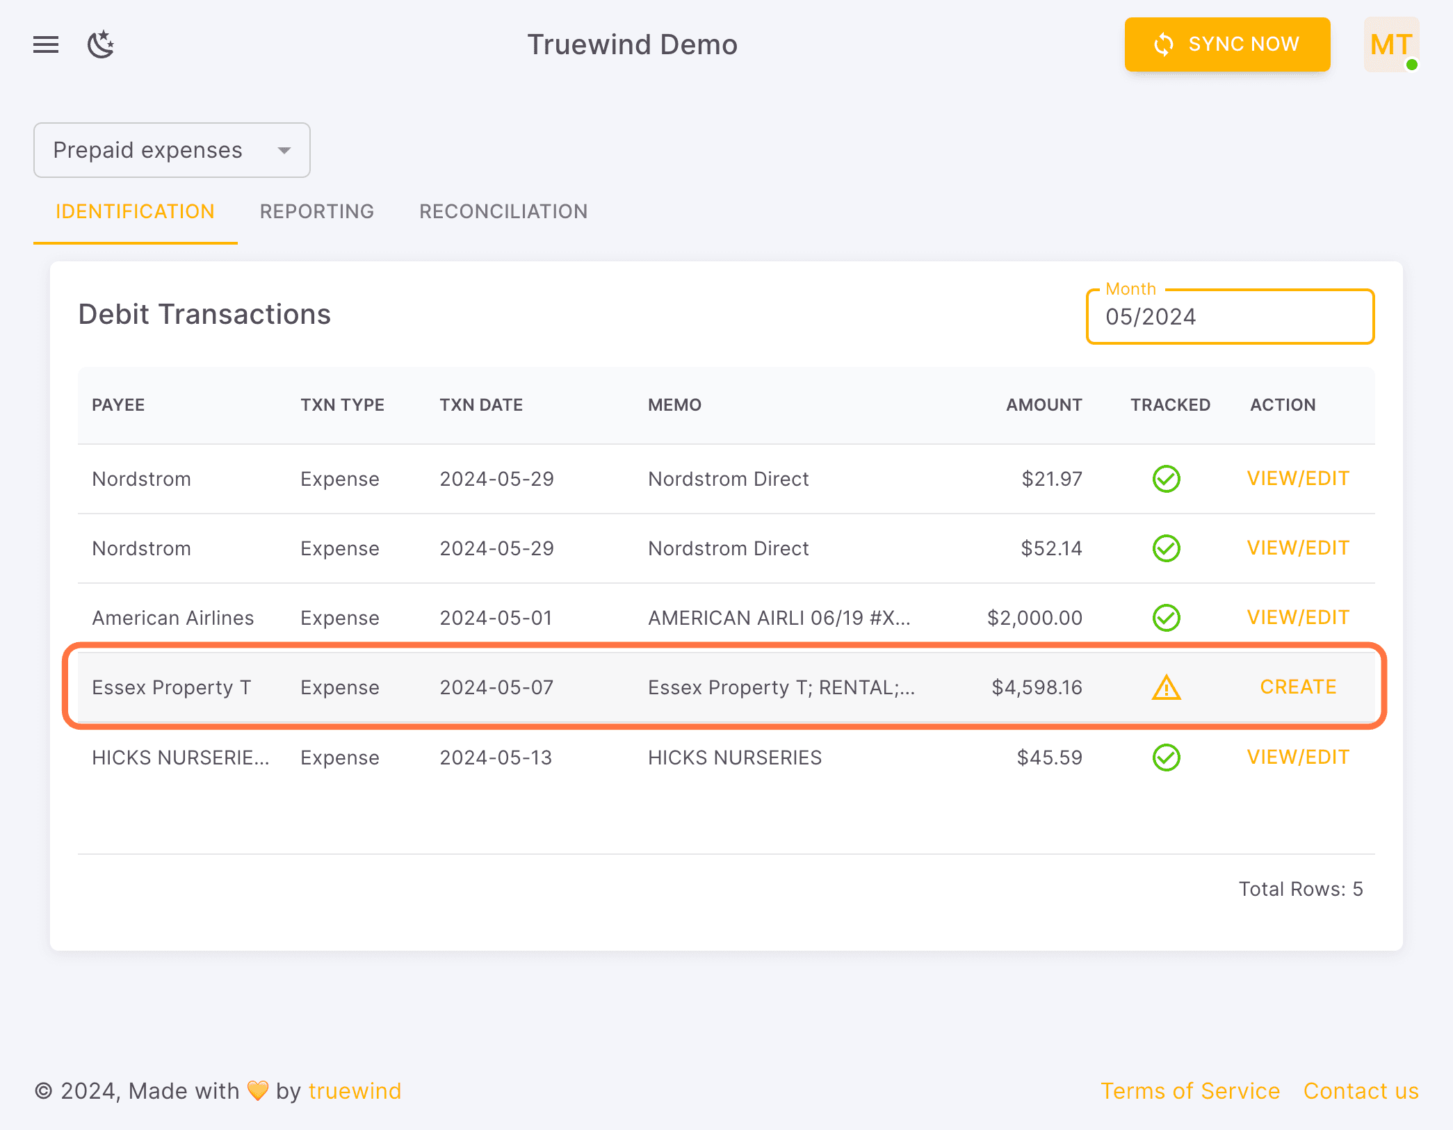Switch to the REPORTING tab
This screenshot has height=1130, width=1453.
pyautogui.click(x=317, y=211)
